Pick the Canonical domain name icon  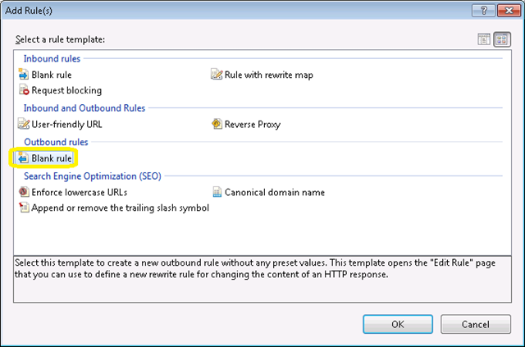[217, 192]
